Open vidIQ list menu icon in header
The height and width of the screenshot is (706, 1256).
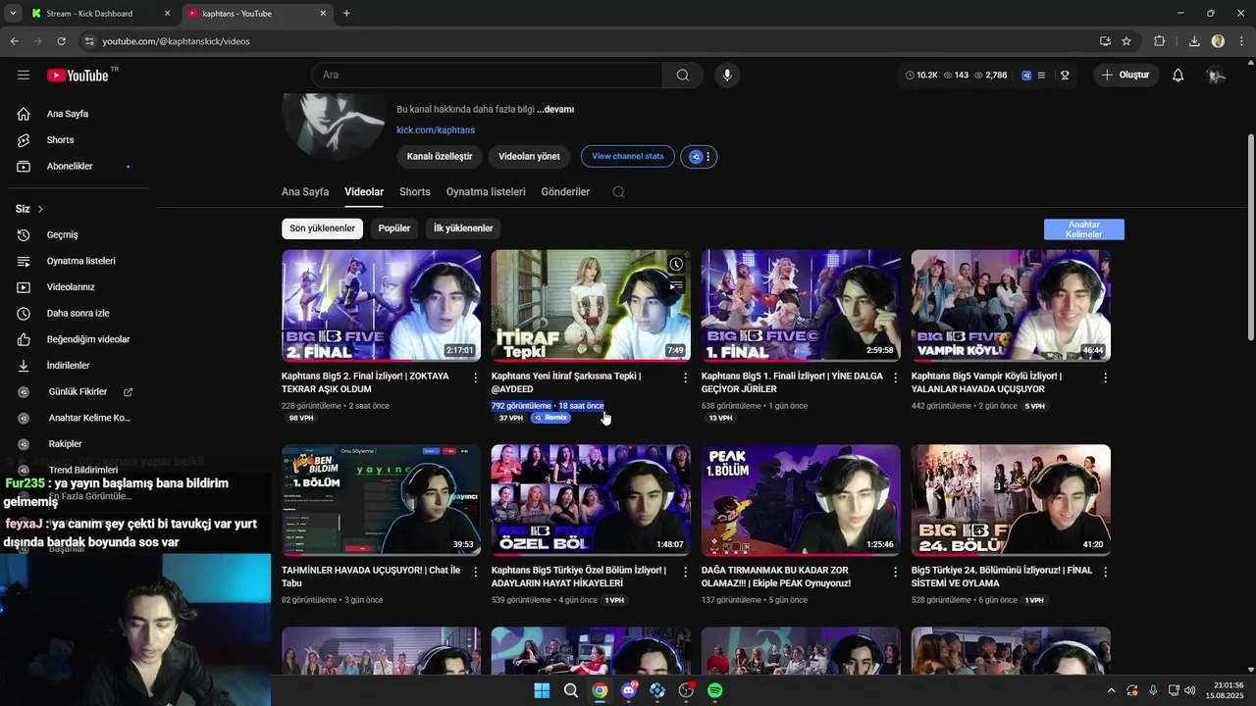click(1041, 76)
